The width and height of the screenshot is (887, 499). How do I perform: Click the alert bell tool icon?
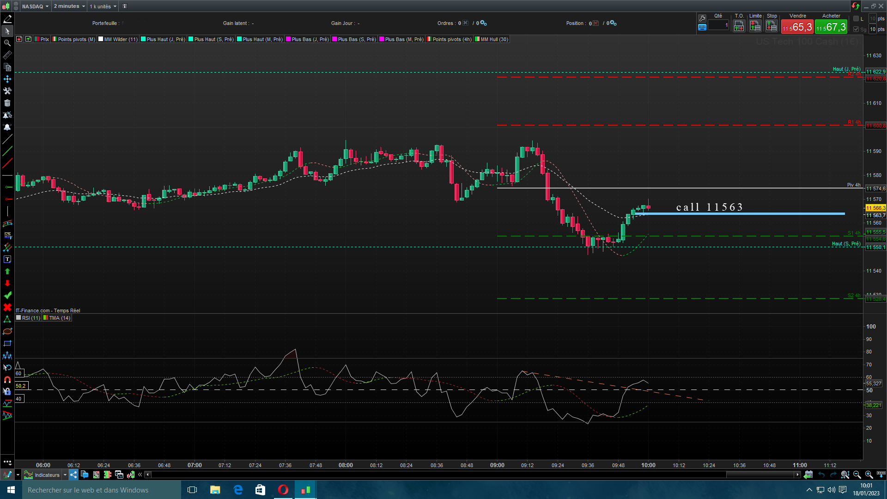(x=7, y=127)
